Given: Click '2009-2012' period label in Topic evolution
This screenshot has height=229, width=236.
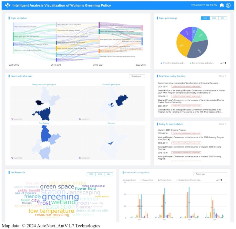Looking at the screenshot, I should 14,65.
